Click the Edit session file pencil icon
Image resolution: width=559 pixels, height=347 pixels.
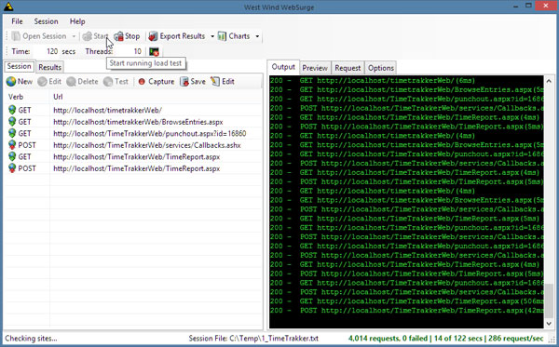point(215,82)
